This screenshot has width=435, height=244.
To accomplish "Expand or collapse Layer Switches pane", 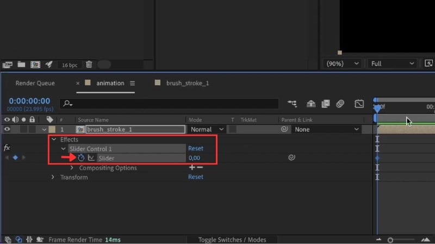I will click(x=8, y=240).
